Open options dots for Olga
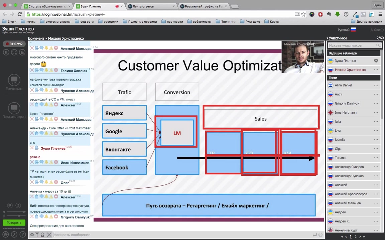The image size is (385, 240). 376,149
